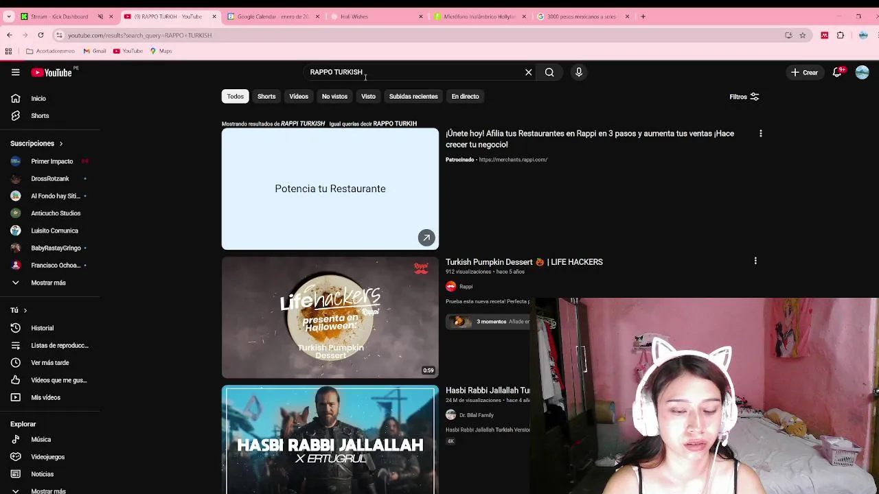Go to the YouTube logo home
This screenshot has height=494, width=879.
click(x=52, y=72)
